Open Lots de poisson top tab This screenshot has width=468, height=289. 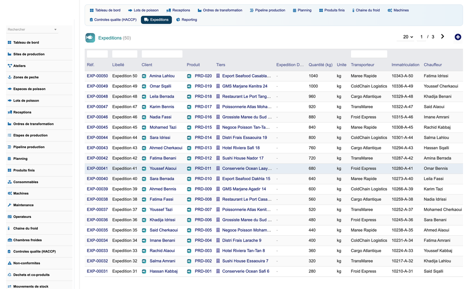click(x=143, y=10)
